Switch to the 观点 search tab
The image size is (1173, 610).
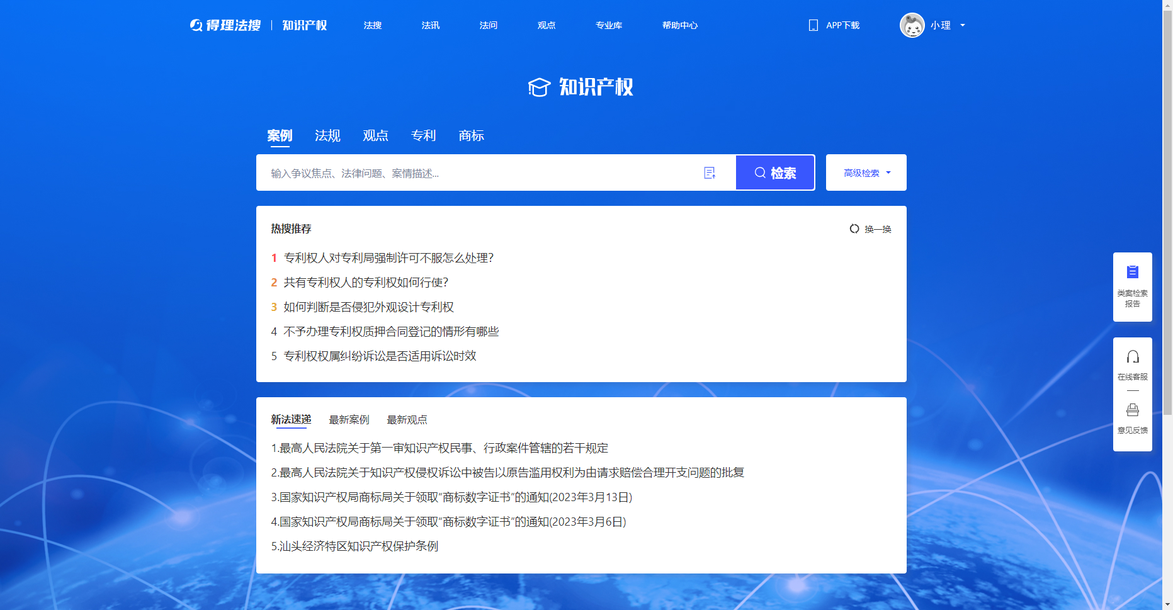tap(375, 135)
